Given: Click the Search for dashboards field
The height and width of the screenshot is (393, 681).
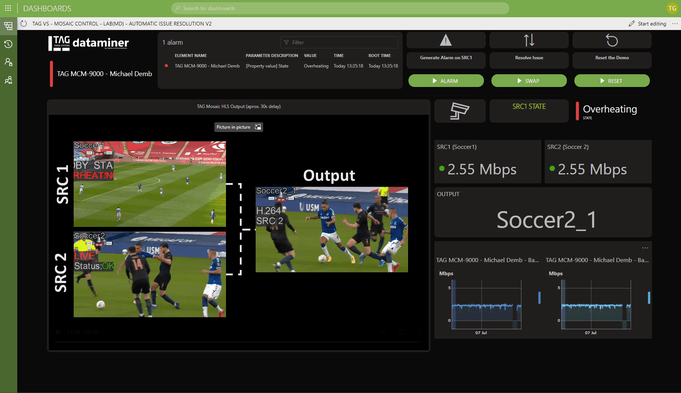Looking at the screenshot, I should (340, 8).
